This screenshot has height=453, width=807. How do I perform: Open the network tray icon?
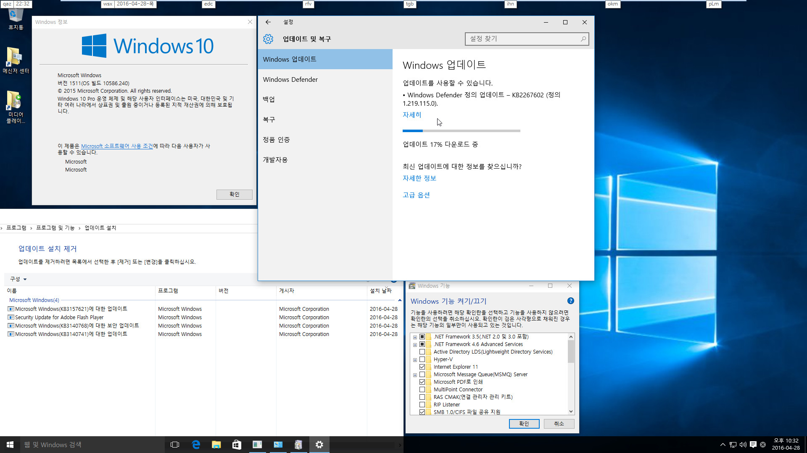tap(733, 445)
